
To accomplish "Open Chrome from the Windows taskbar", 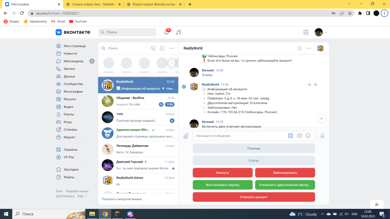I will click(105, 214).
